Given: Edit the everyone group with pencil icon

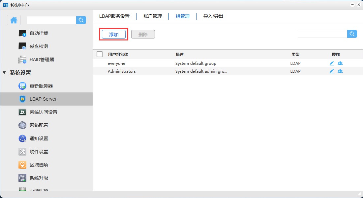Looking at the screenshot, I should coord(332,63).
